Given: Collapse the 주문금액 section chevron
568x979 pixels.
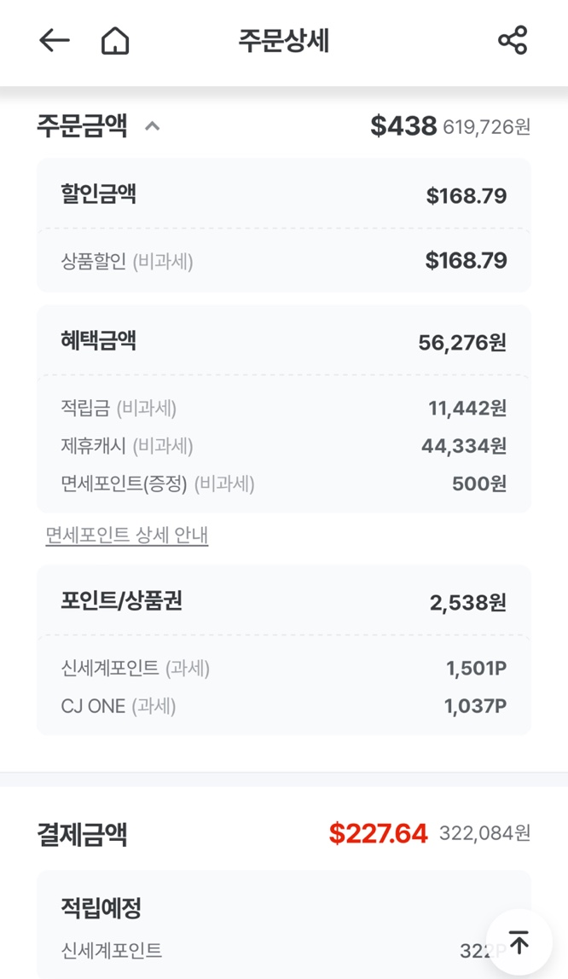Looking at the screenshot, I should [153, 127].
